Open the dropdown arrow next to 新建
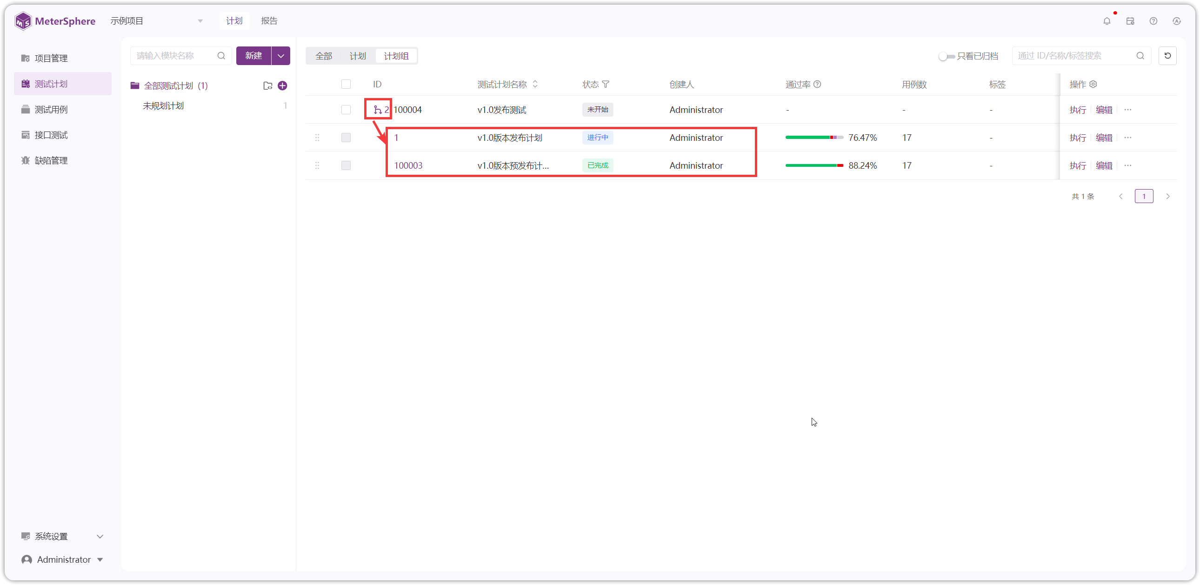 (281, 56)
